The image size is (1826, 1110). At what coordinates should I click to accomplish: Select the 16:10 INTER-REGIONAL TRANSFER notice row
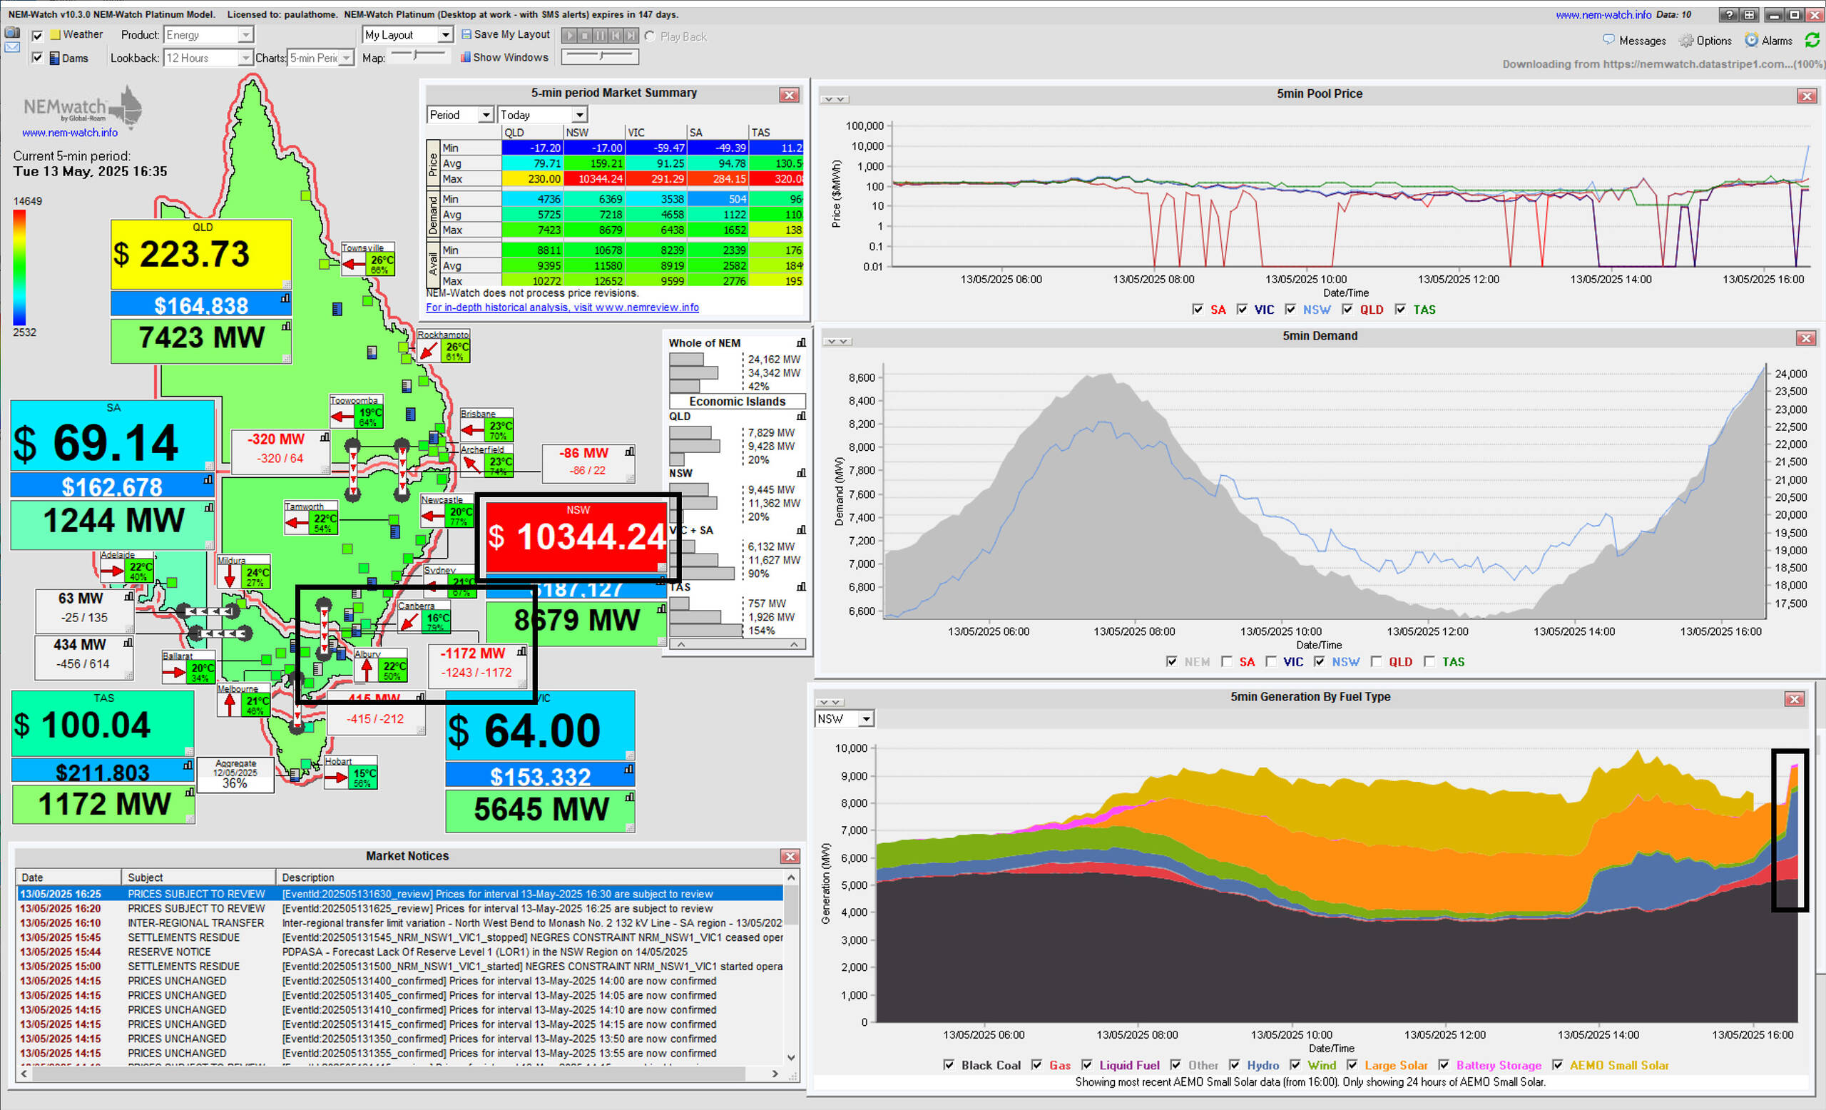tap(400, 922)
